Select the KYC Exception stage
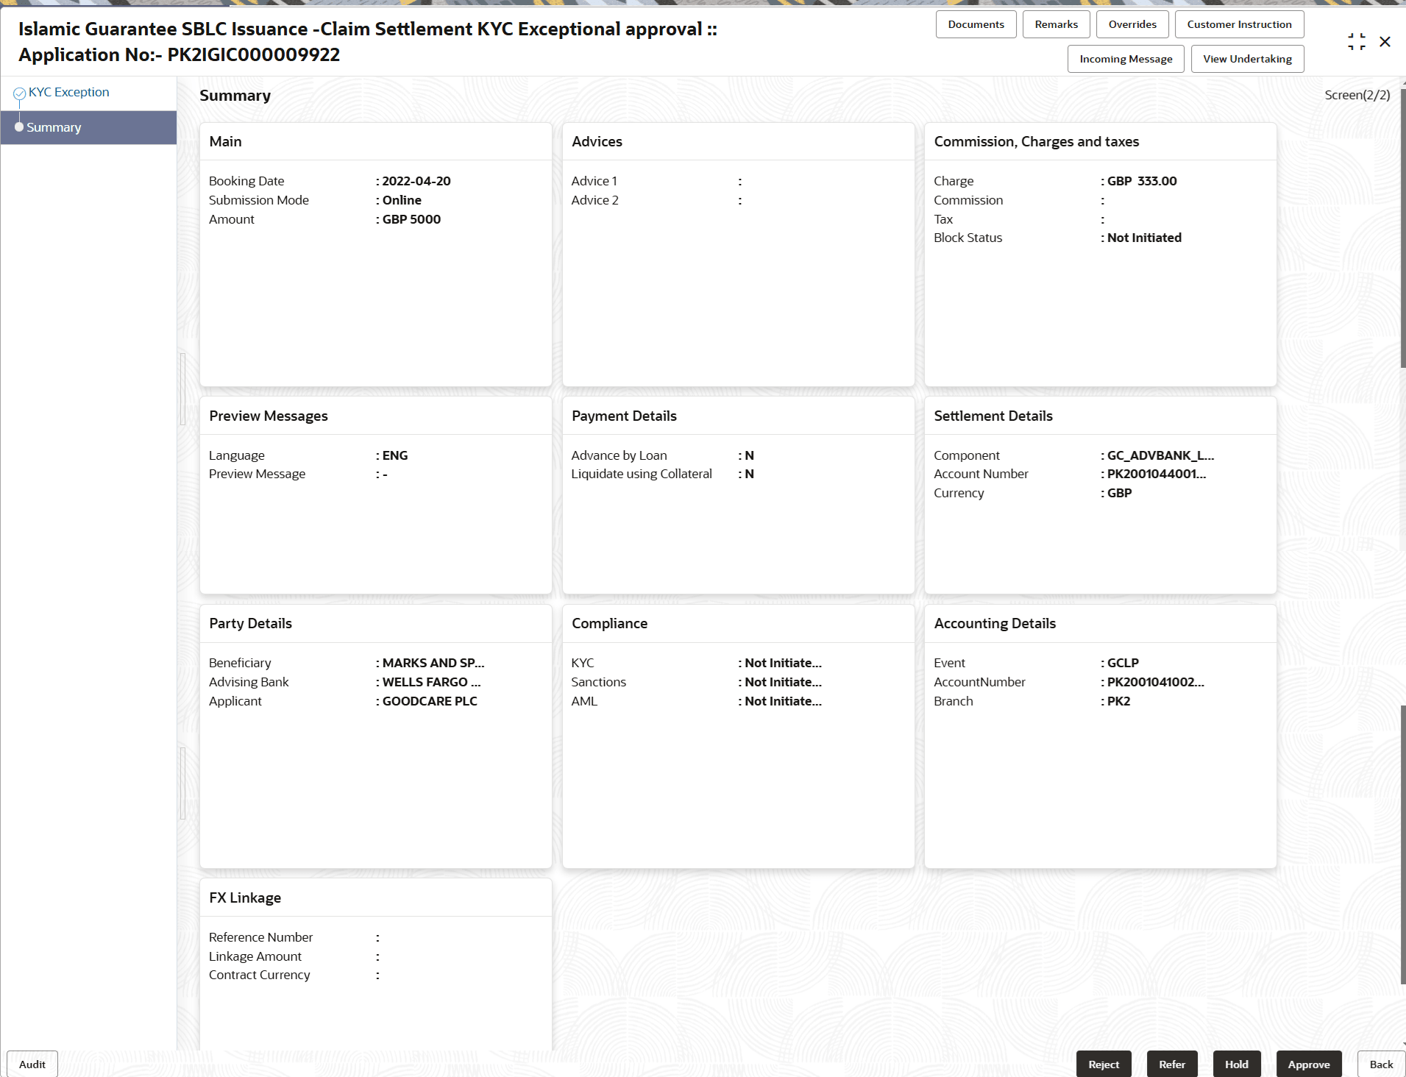Image resolution: width=1406 pixels, height=1077 pixels. pyautogui.click(x=70, y=92)
